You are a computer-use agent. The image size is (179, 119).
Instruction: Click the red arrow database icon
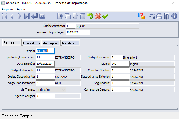(142, 16)
